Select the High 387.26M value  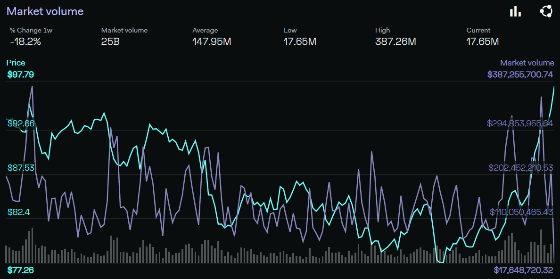point(395,41)
